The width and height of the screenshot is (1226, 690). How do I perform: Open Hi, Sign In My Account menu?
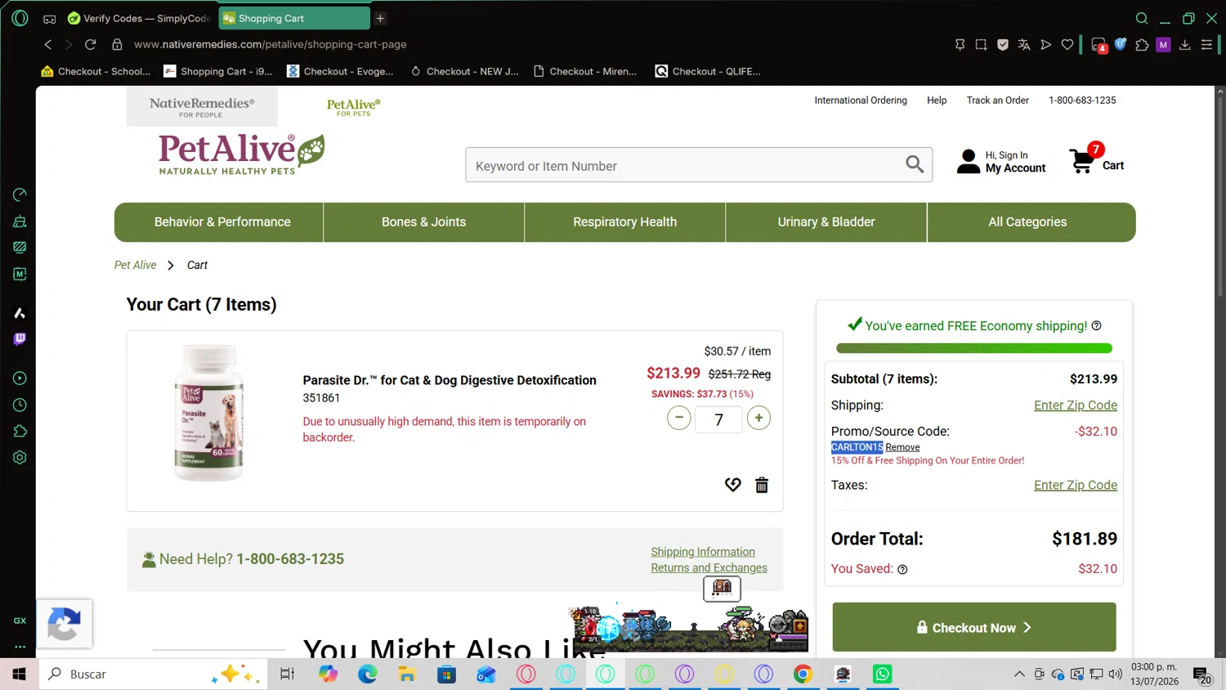coord(1001,162)
